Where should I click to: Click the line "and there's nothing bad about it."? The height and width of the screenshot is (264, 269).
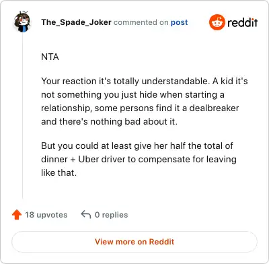point(109,122)
